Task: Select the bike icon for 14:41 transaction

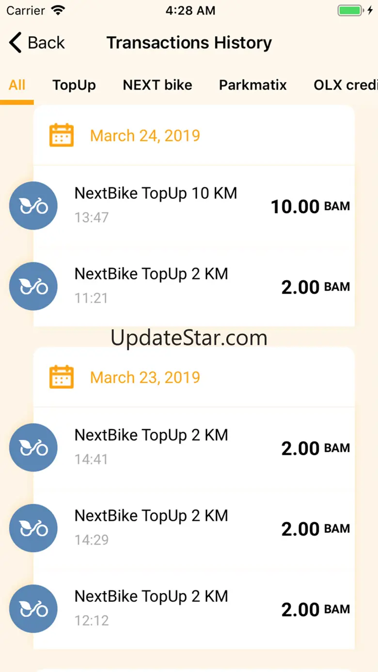Action: click(33, 448)
